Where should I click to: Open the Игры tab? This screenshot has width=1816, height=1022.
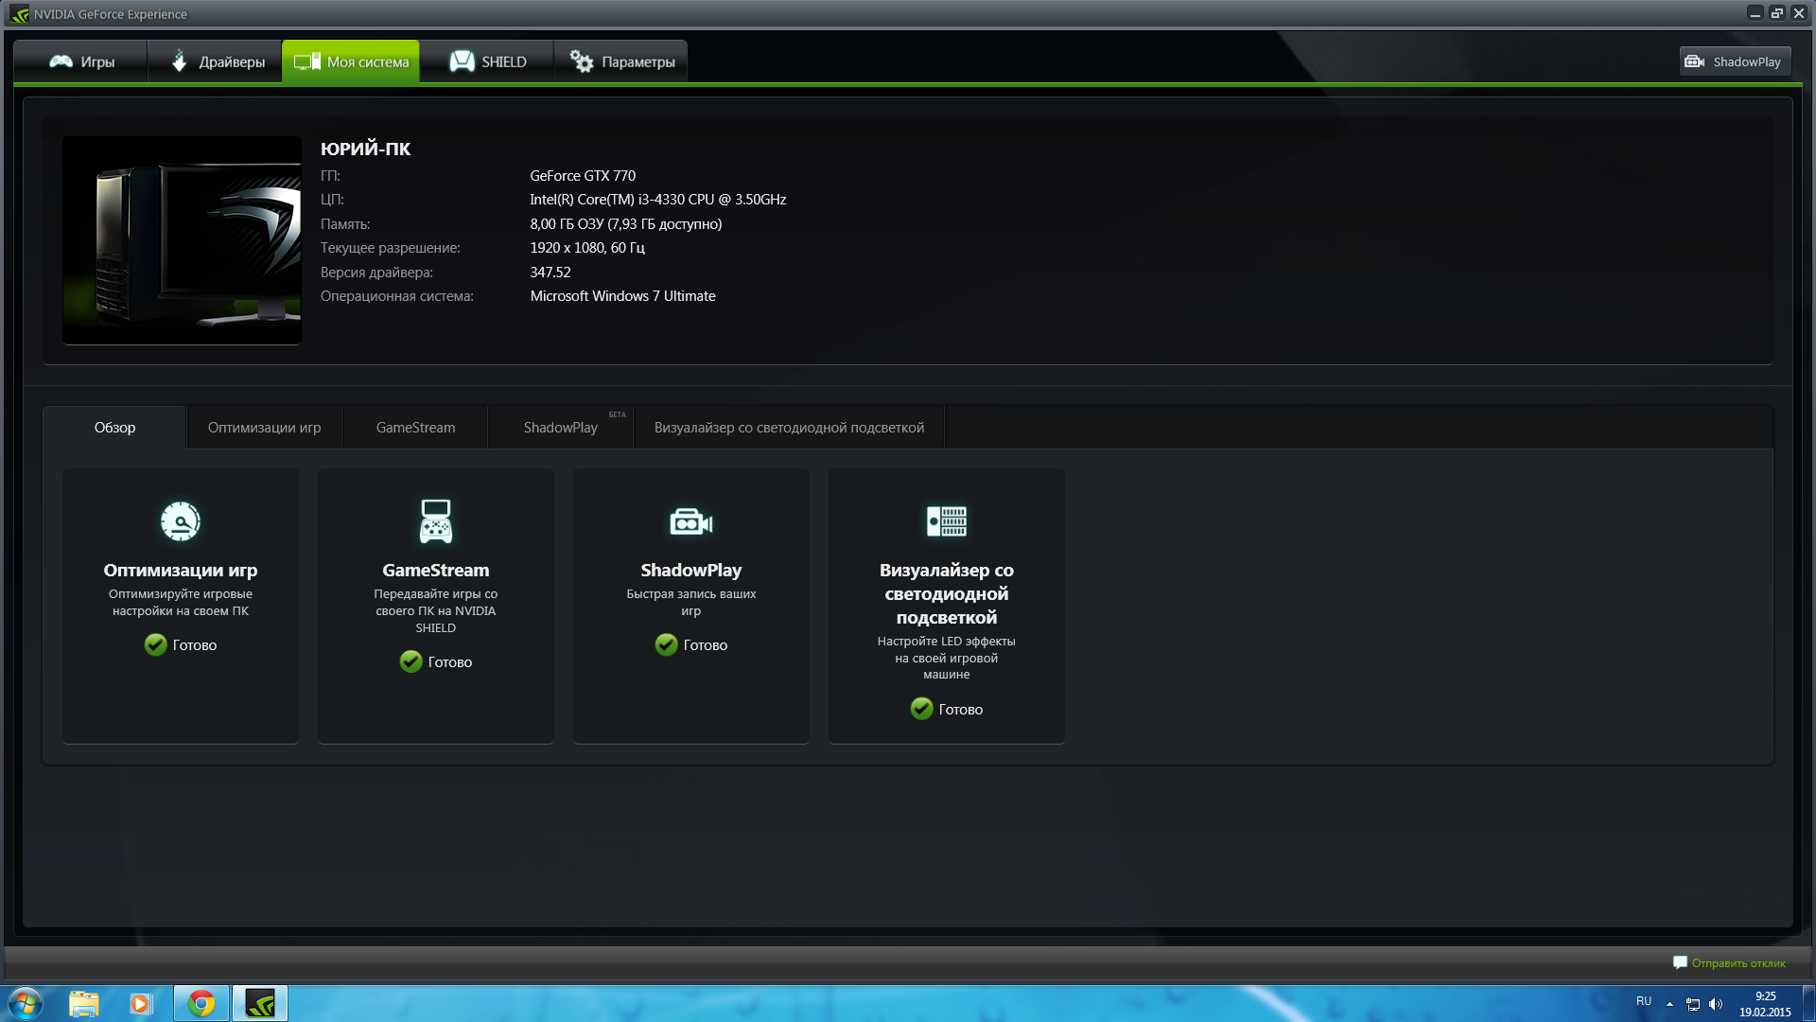point(81,62)
